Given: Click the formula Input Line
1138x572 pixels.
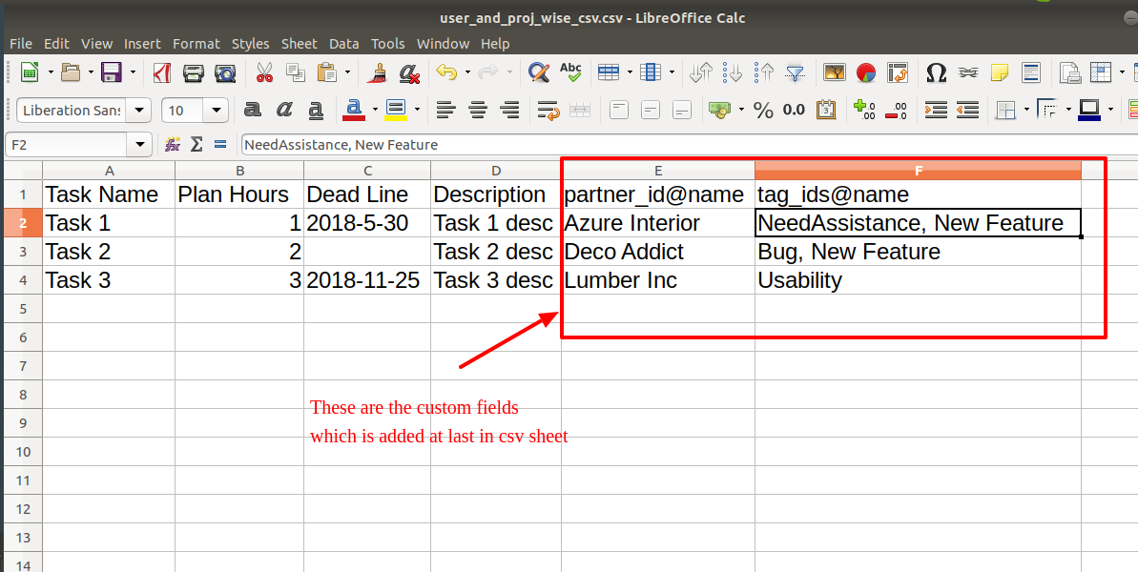Looking at the screenshot, I should coord(690,144).
